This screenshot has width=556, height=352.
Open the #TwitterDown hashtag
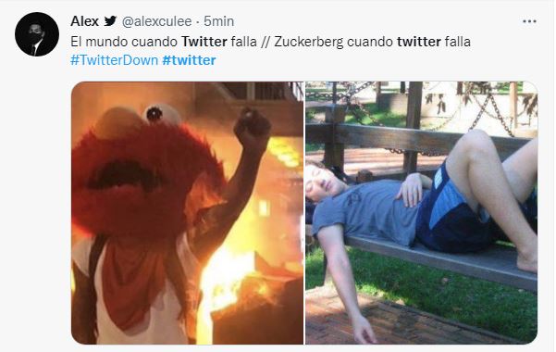(114, 60)
